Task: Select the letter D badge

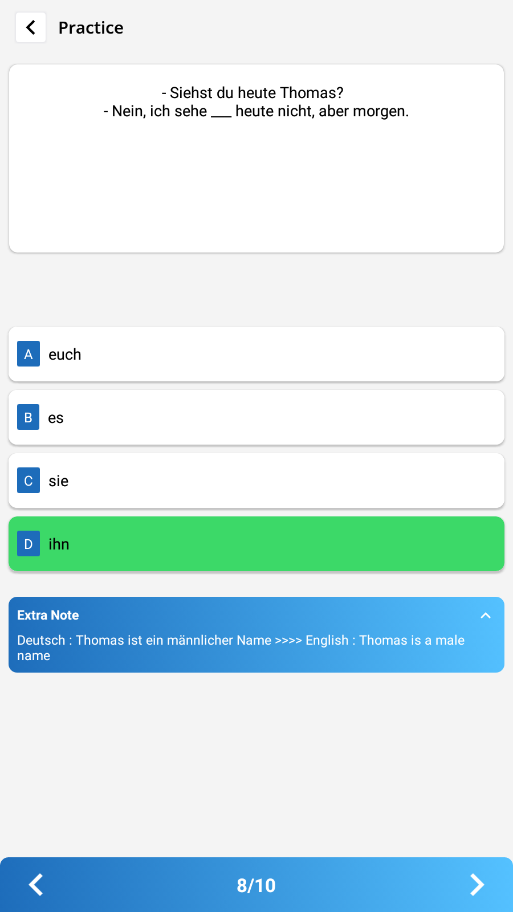Action: pos(28,544)
